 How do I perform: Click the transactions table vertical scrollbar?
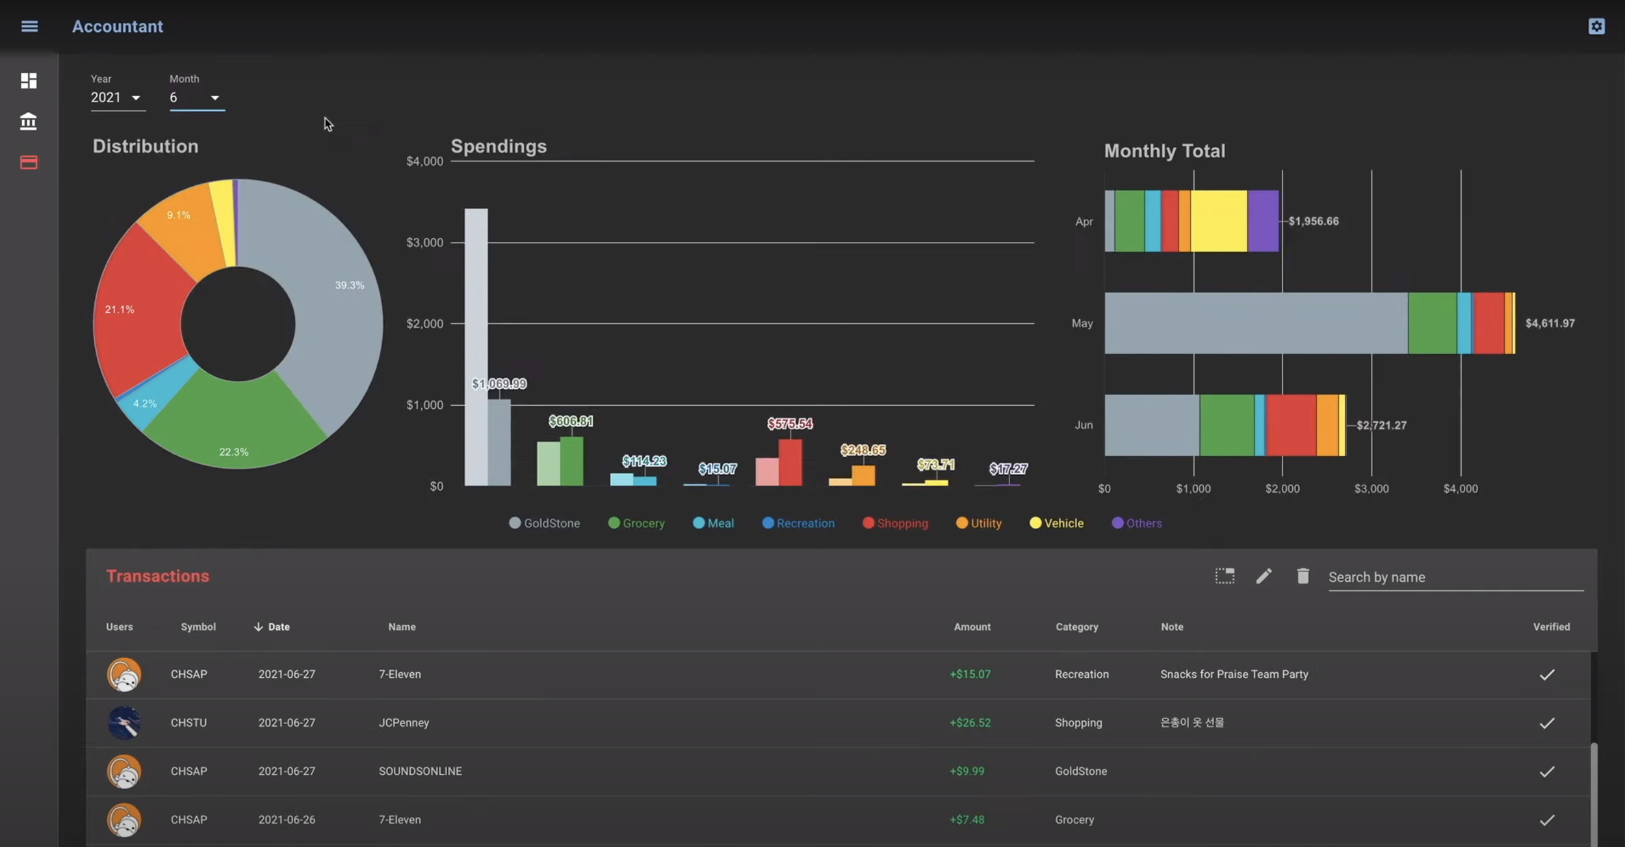point(1594,794)
